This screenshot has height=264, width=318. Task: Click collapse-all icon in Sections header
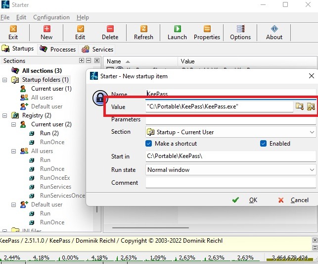tap(89, 60)
